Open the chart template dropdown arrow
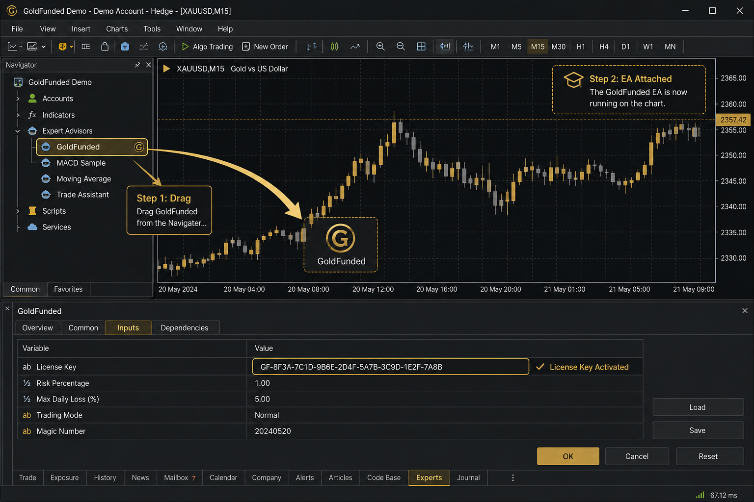 pos(44,47)
